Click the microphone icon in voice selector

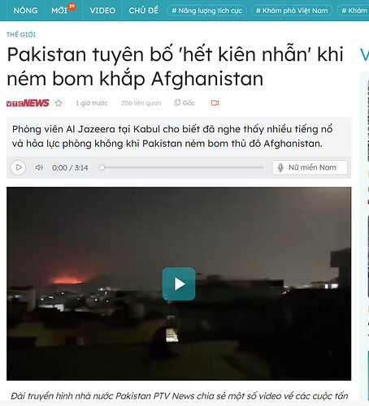point(280,167)
